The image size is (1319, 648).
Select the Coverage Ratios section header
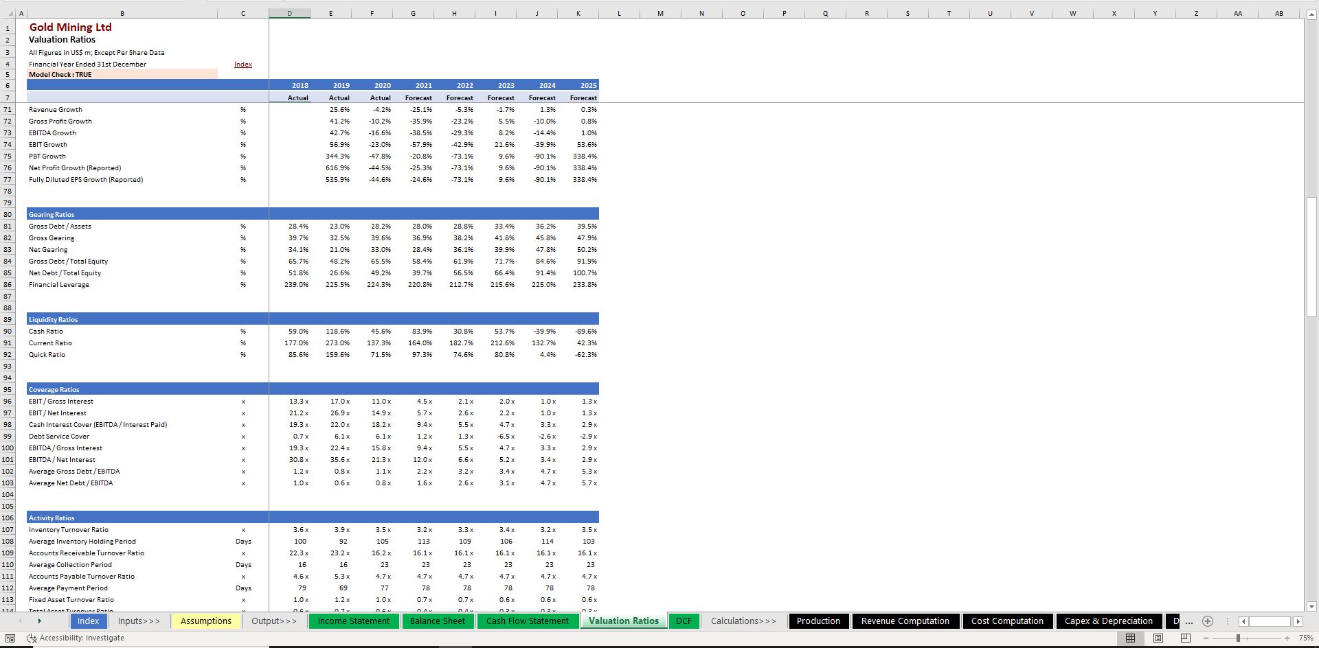(x=122, y=389)
